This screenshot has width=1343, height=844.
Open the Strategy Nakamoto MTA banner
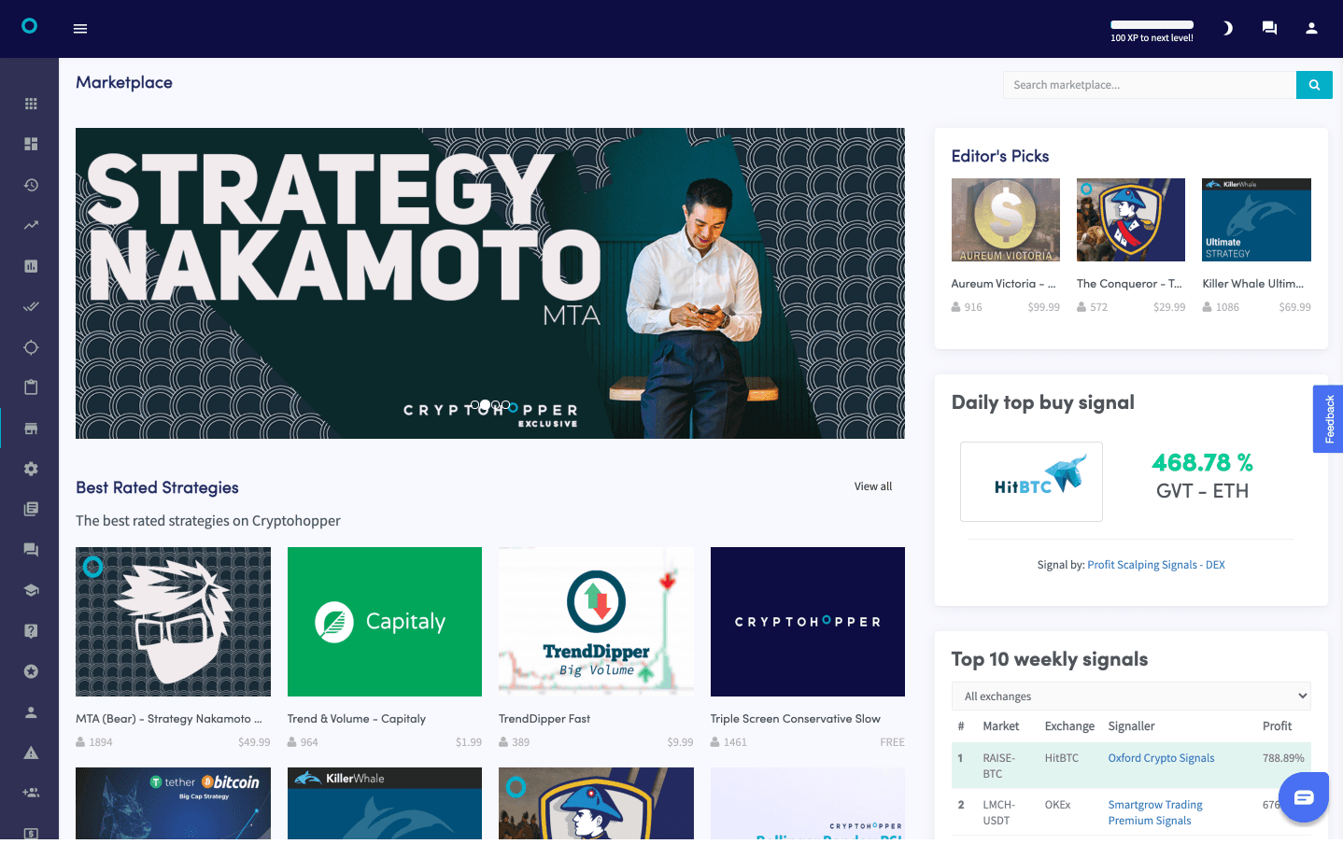pyautogui.click(x=490, y=283)
